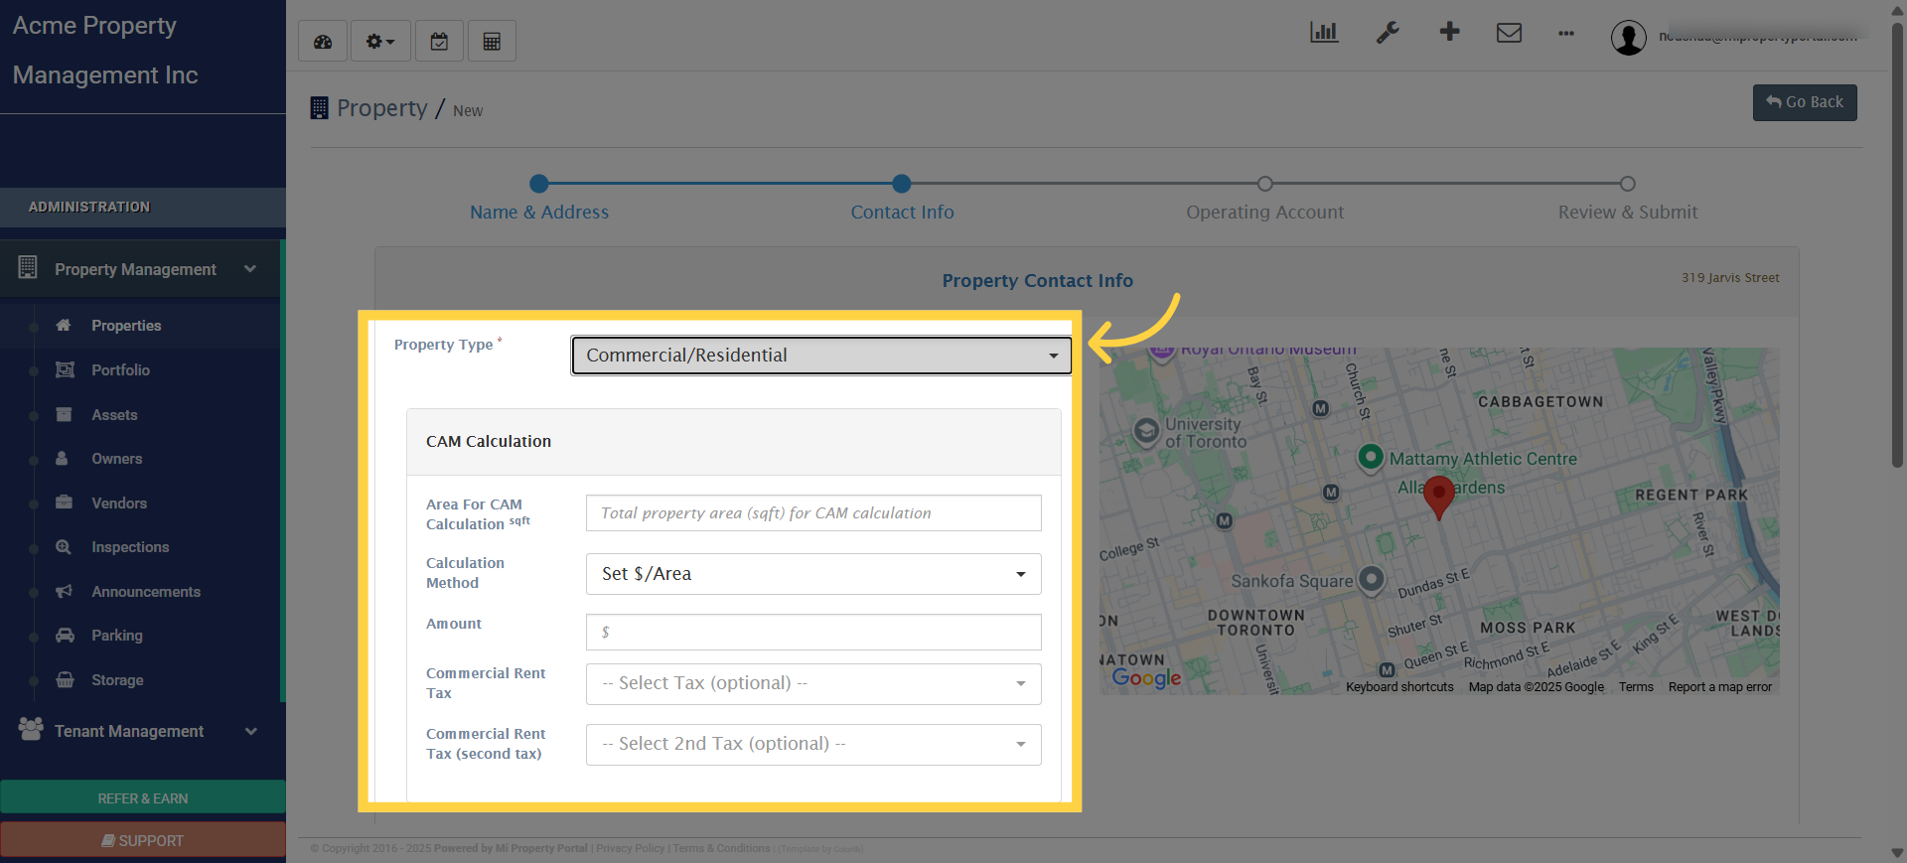Click the Go Back button
Viewport: 1907px width, 863px height.
[1804, 102]
